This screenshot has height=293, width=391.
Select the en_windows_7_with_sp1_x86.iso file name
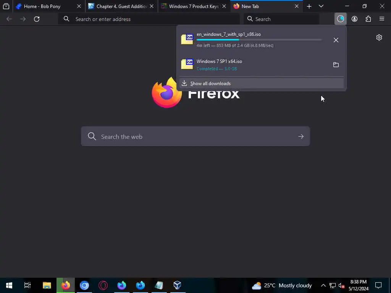[229, 34]
